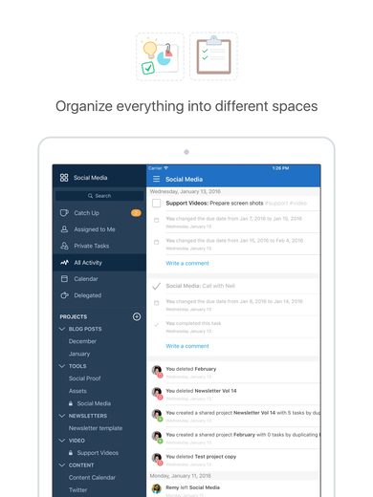Open the Content Calendar project
373x497 pixels.
coord(92,478)
